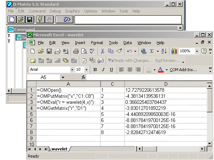
Task: Open Name Box dropdown next to A5
Action: coord(63,78)
